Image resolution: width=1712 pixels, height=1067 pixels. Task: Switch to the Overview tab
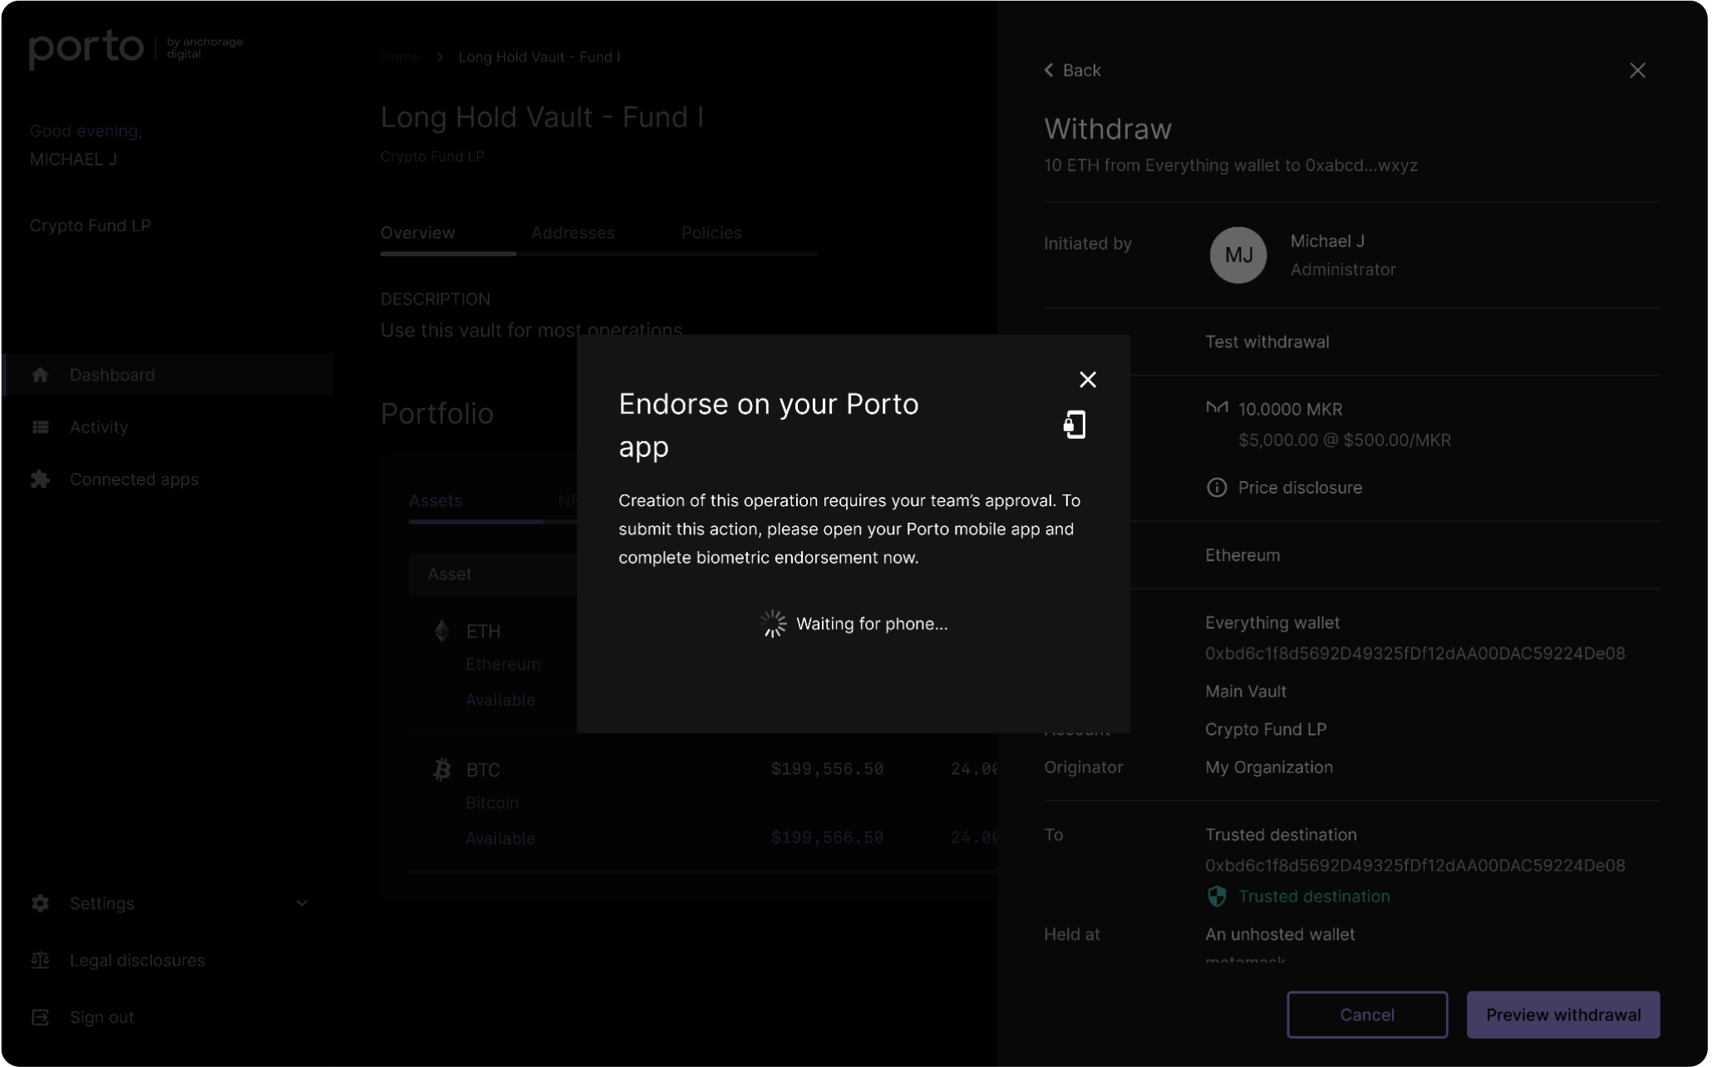[418, 233]
